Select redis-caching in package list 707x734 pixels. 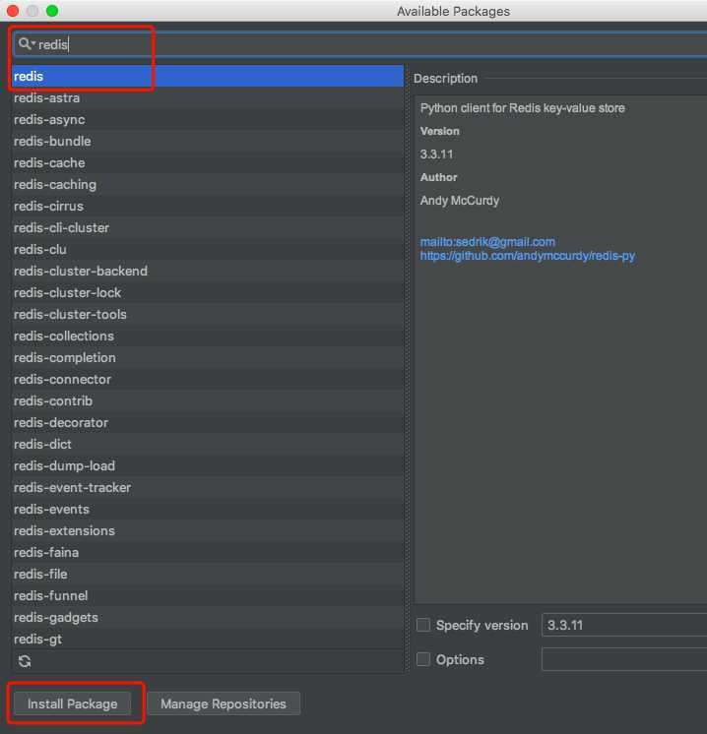(208, 184)
